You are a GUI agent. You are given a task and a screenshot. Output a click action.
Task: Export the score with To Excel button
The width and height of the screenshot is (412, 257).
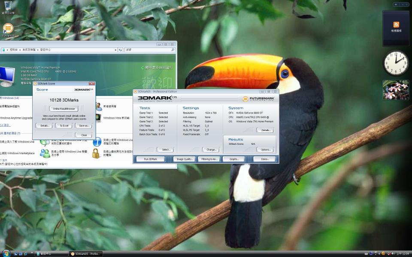pyautogui.click(x=64, y=126)
